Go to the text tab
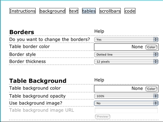The height and width of the screenshot is (122, 163). coord(74,11)
